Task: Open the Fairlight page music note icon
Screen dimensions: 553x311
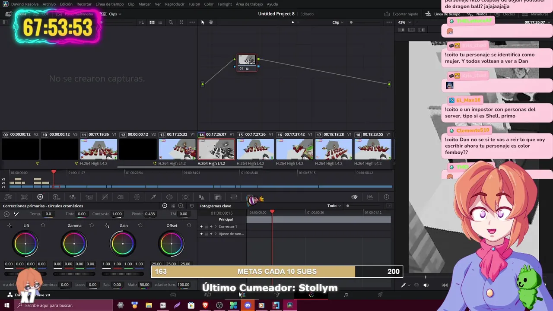Action: pyautogui.click(x=346, y=295)
